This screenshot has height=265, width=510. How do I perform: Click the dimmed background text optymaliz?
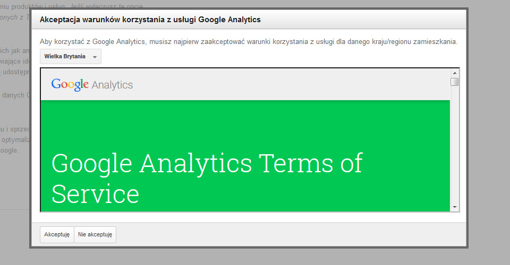[x=15, y=140]
